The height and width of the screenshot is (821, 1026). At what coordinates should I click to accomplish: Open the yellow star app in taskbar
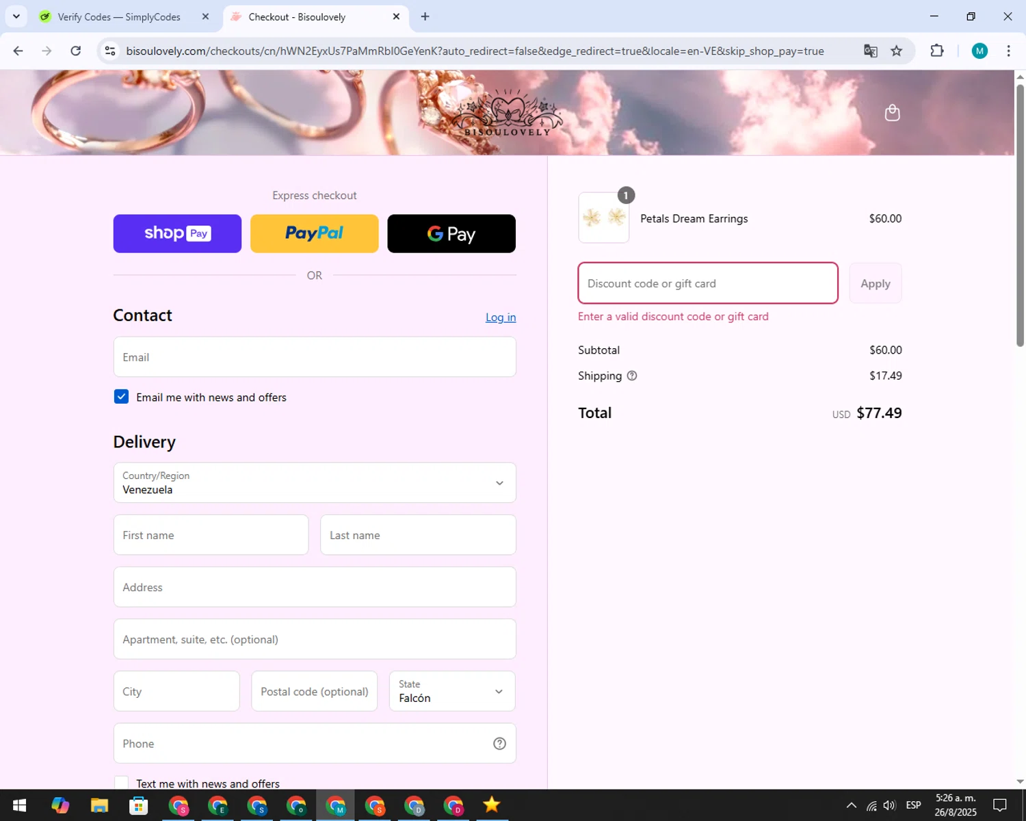[491, 805]
